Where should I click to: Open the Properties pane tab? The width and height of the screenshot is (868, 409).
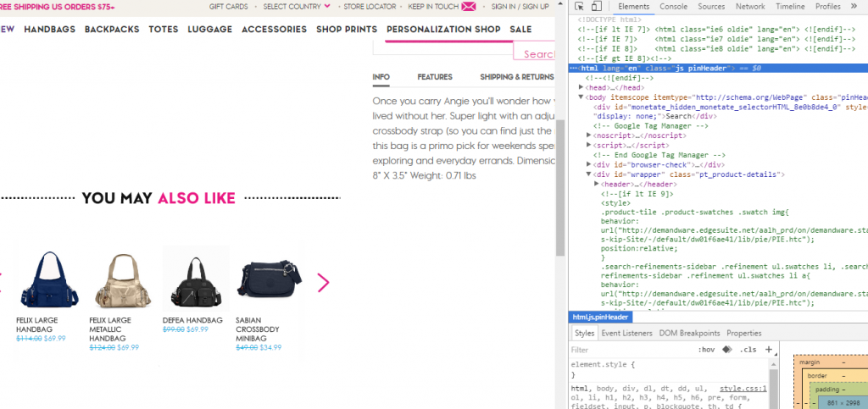[743, 334]
